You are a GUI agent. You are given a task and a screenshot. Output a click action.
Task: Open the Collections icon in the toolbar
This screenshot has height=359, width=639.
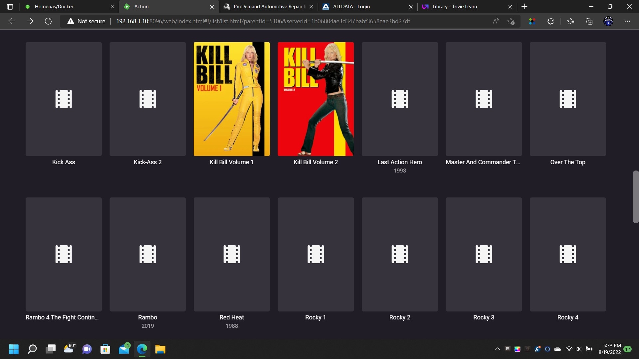coord(589,21)
